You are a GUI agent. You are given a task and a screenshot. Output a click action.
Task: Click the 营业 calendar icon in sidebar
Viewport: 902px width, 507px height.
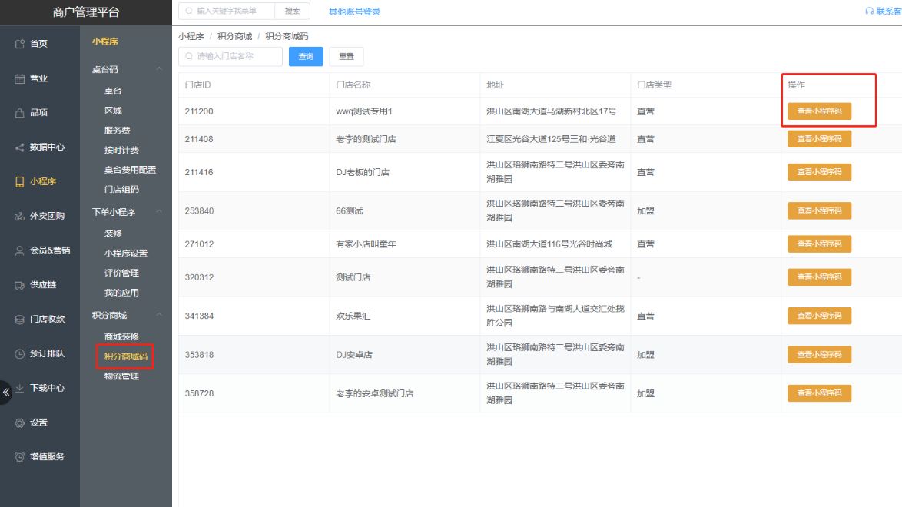(x=19, y=78)
